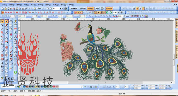Click the Undo arrow icon
Image resolution: width=178 pixels, height=96 pixels.
[39, 9]
